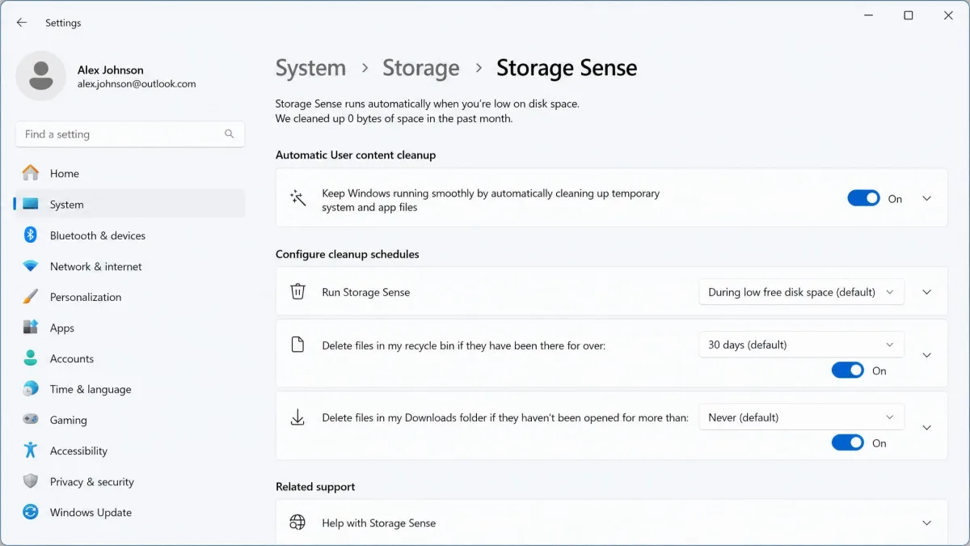Image resolution: width=970 pixels, height=546 pixels.
Task: Click the Storage Sense page title
Action: 567,68
